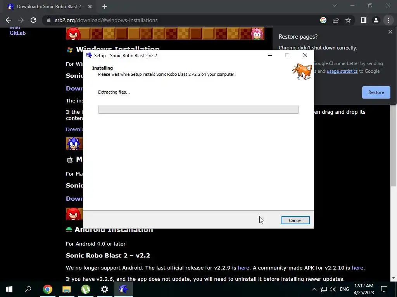Screen dimensions: 397x297
Task: Click Tails image in setup window
Action: coord(302,72)
